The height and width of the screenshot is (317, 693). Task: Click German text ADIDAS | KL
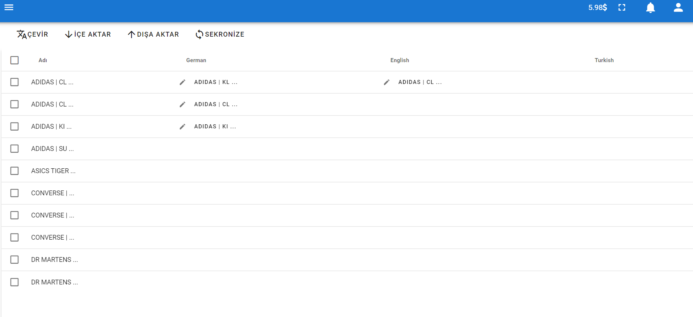click(x=216, y=82)
